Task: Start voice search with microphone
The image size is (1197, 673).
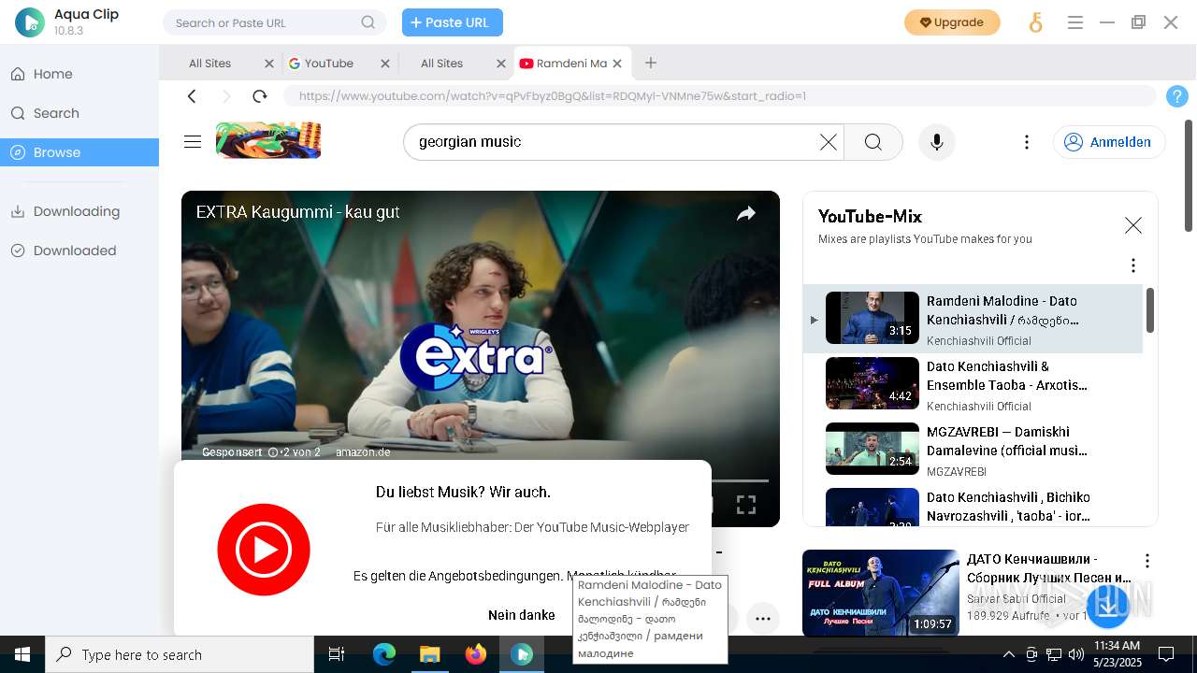Action: point(936,142)
